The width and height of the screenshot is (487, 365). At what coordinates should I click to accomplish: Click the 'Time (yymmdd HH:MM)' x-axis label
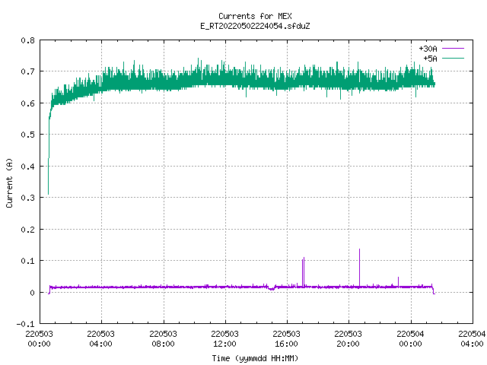255,358
